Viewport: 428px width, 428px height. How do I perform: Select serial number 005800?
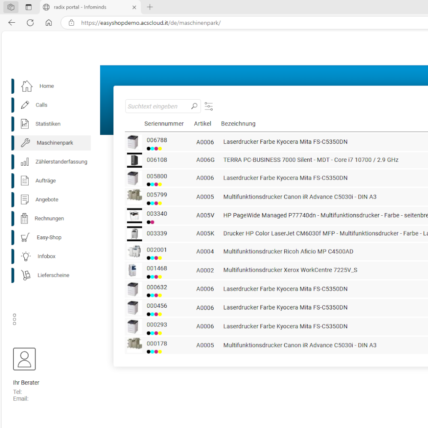click(157, 176)
